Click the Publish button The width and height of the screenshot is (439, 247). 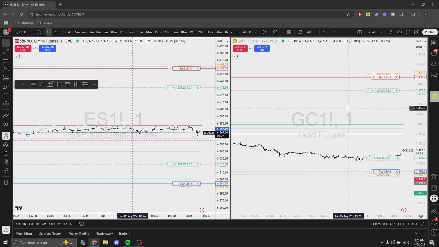(430, 32)
